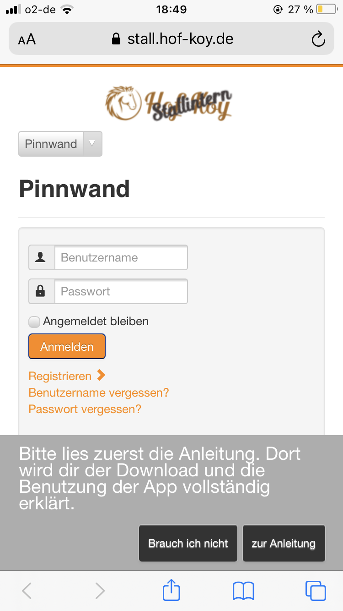343x611 pixels.
Task: Open Safari text size (AA) menu
Action: (x=27, y=39)
